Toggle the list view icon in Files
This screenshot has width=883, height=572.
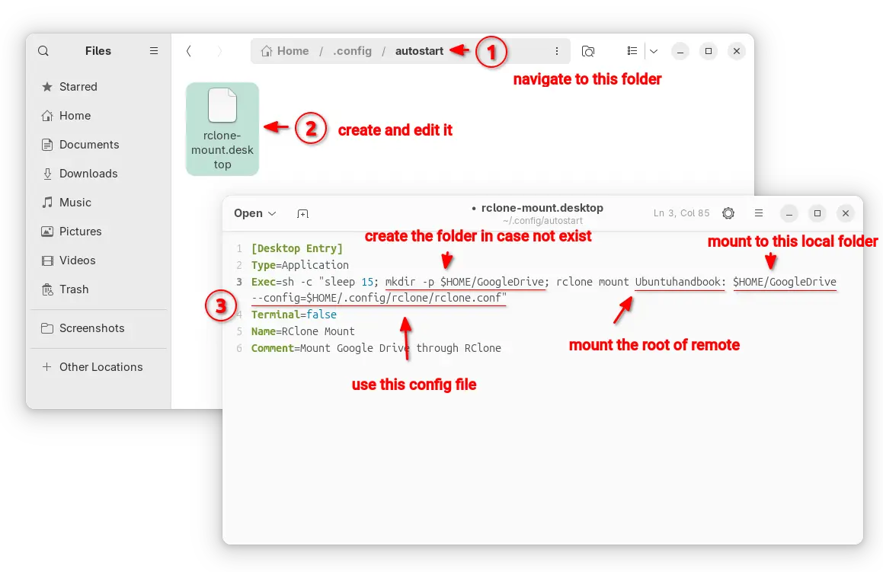point(632,51)
